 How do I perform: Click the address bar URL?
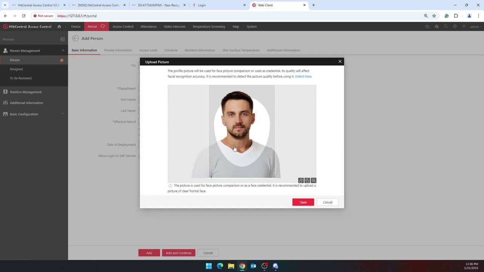[x=77, y=16]
